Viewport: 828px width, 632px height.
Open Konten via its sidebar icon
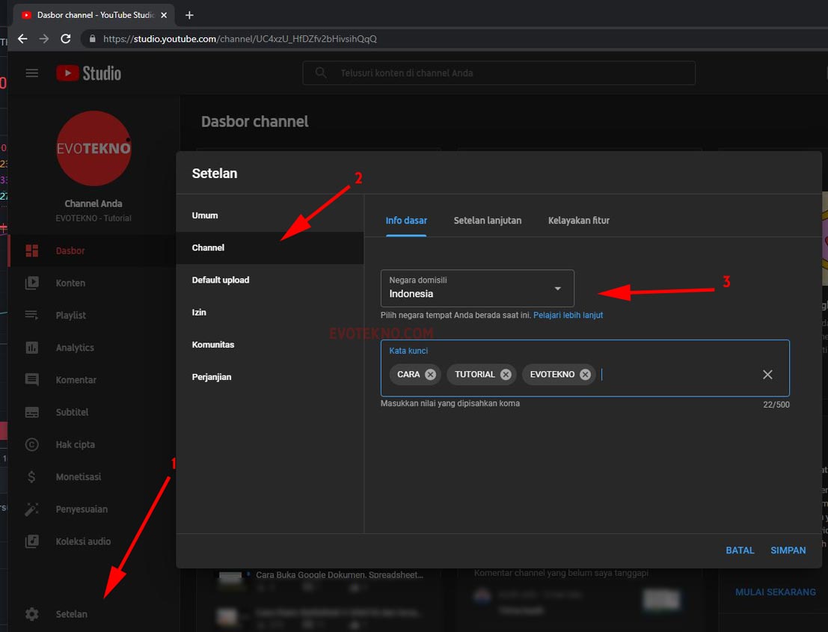[x=32, y=283]
